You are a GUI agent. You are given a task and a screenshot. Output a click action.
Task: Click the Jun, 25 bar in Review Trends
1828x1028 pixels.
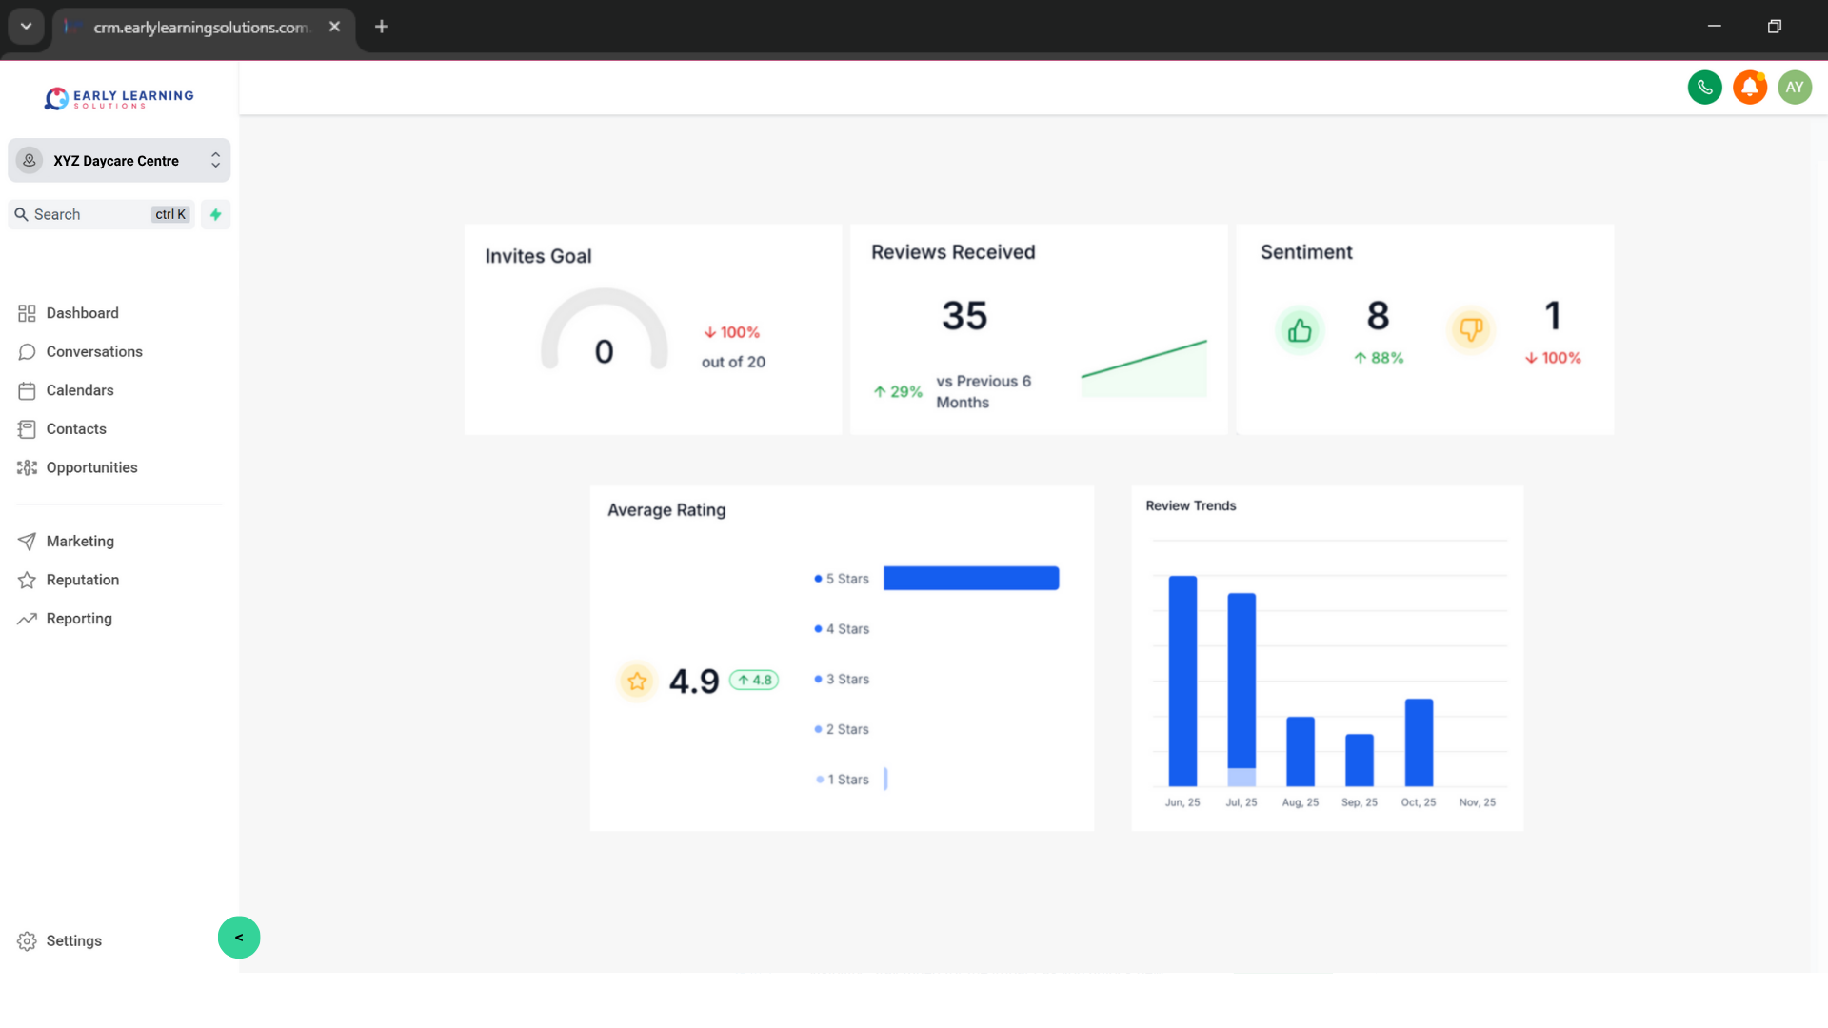click(x=1182, y=682)
